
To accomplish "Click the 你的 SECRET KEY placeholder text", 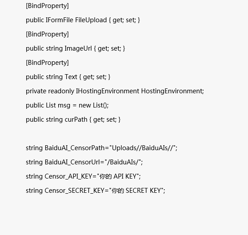I will (x=136, y=191).
